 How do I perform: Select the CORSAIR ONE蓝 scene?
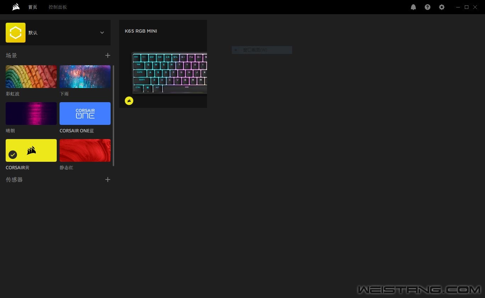click(x=85, y=114)
